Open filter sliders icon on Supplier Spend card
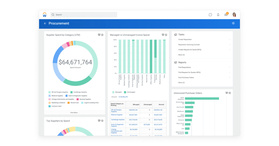 tap(99, 35)
